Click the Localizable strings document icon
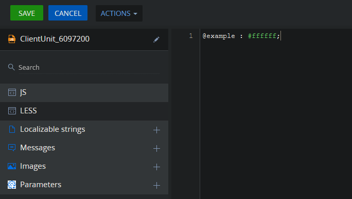 (x=12, y=129)
